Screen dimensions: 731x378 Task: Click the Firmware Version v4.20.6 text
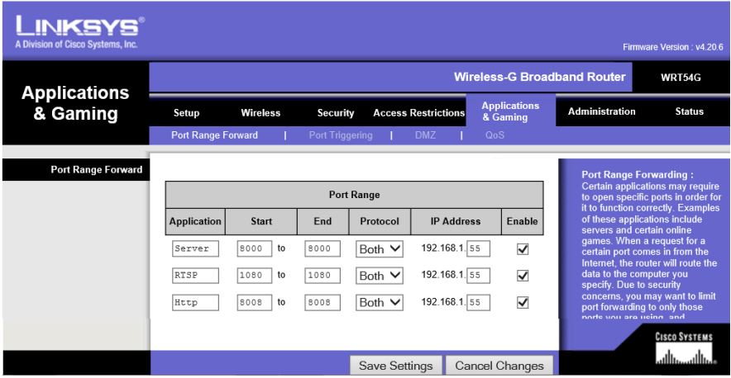(673, 48)
